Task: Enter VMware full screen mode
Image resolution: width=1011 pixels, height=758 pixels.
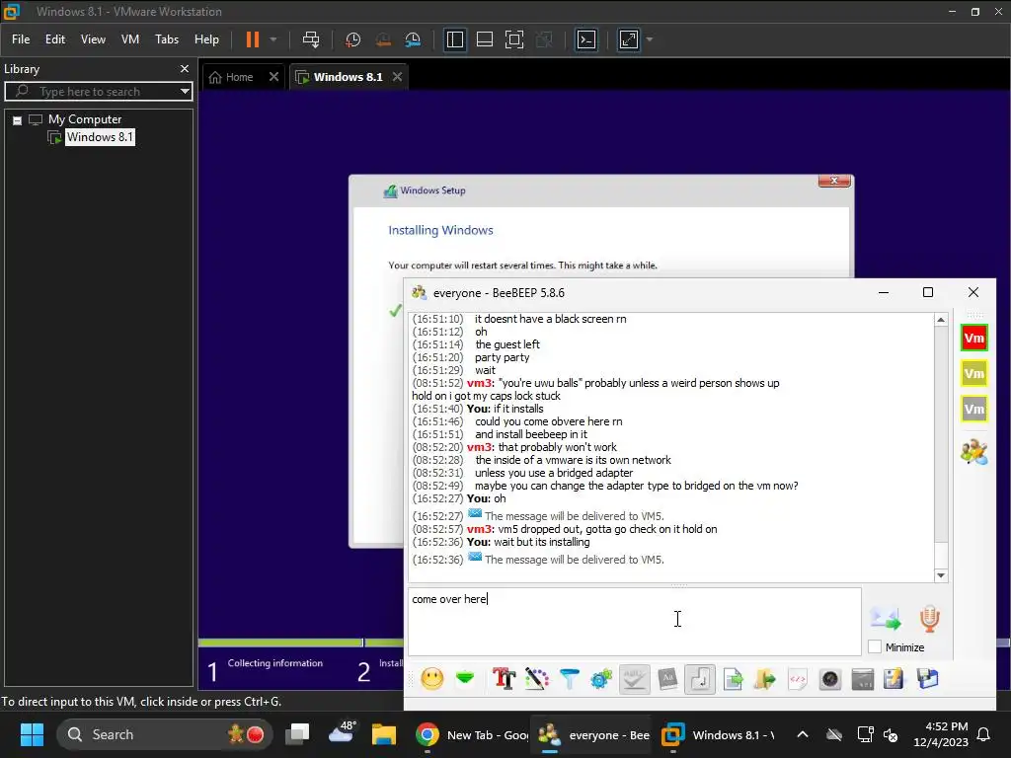Action: [513, 39]
